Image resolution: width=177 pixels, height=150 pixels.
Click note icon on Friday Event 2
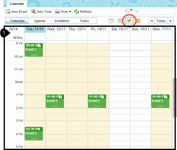click(103, 97)
